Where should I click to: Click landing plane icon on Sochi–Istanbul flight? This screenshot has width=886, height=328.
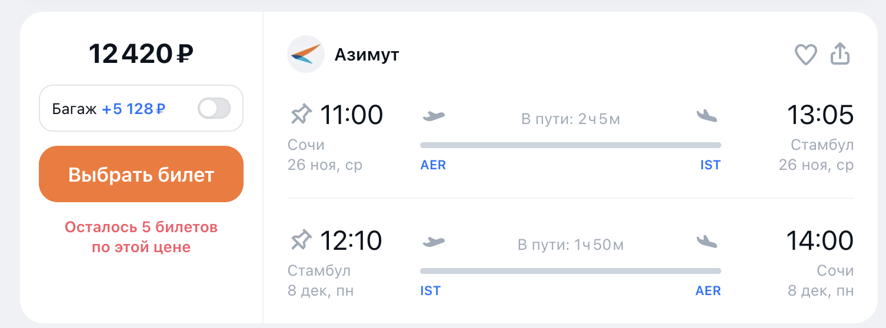707,116
